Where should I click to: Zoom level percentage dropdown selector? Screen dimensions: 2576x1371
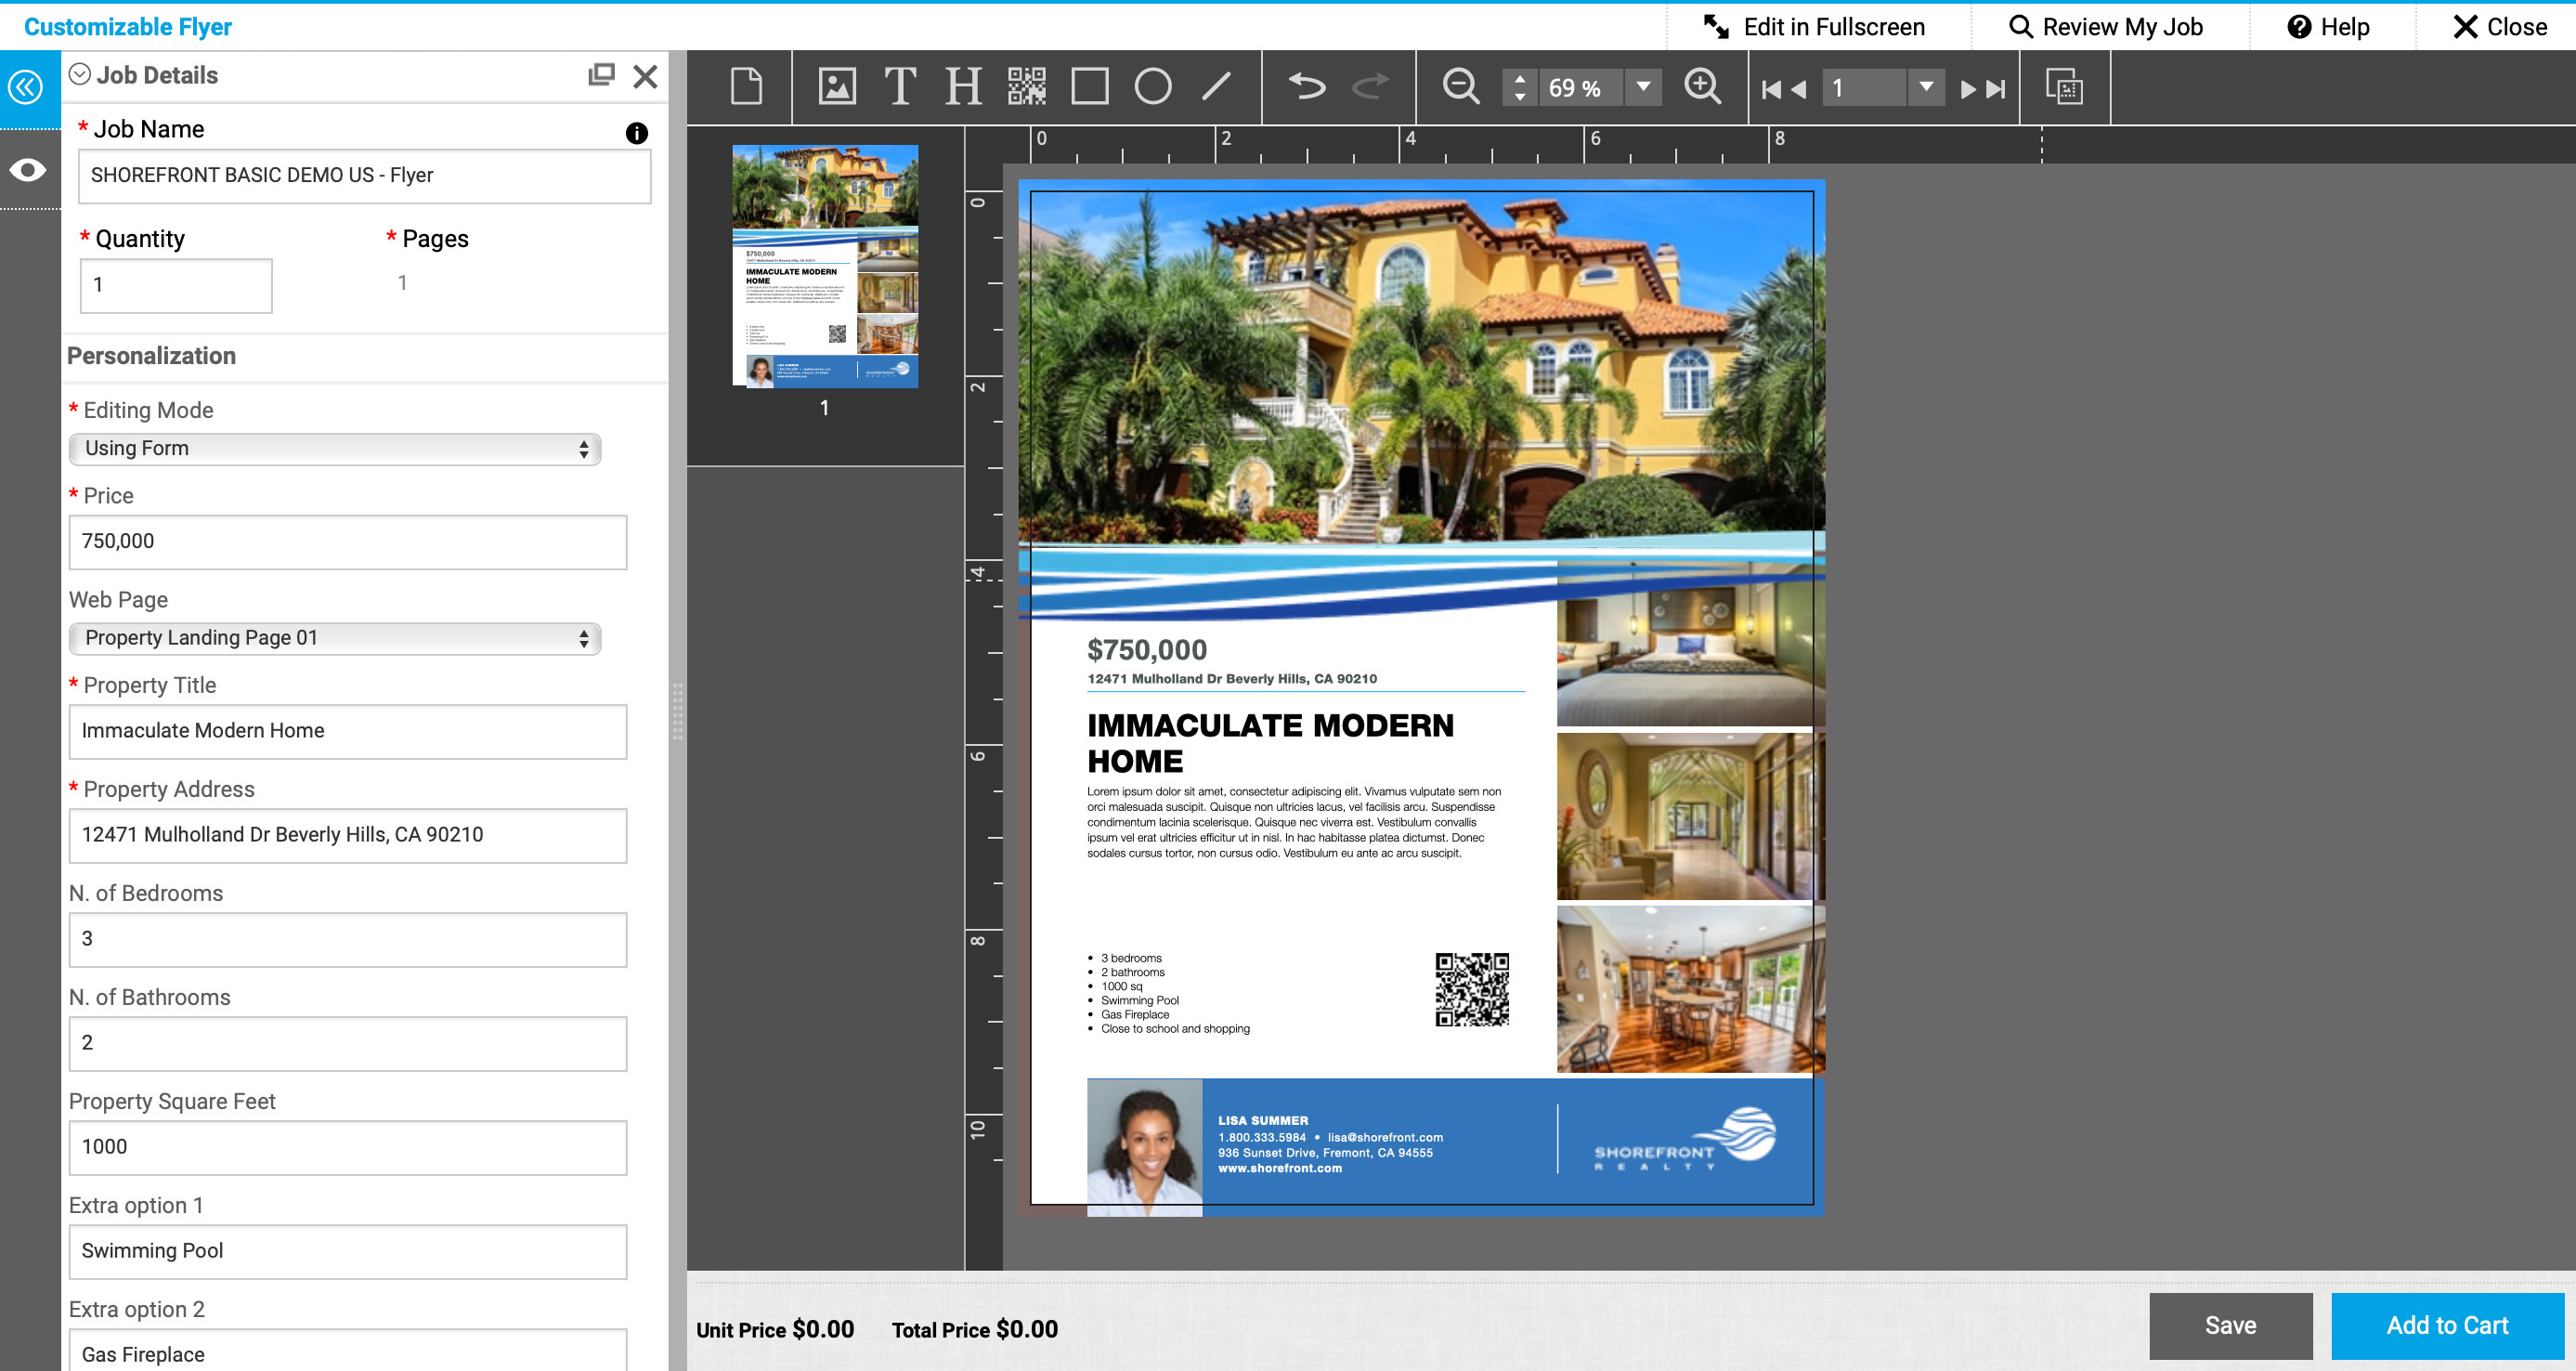[1641, 85]
